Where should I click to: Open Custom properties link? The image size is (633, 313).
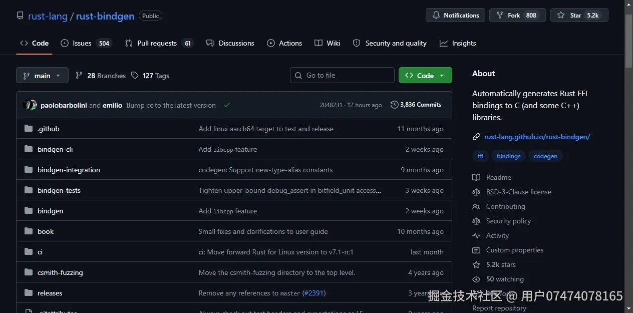(x=508, y=250)
